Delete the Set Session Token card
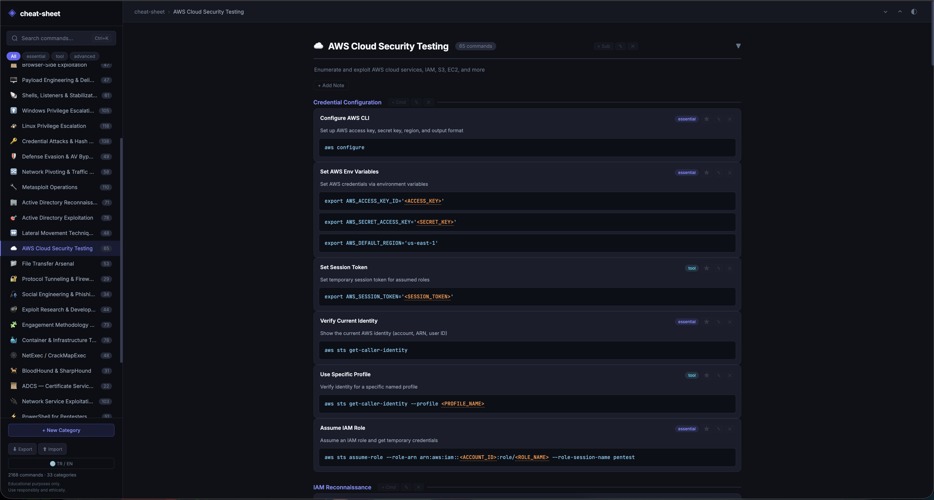The width and height of the screenshot is (934, 500). pyautogui.click(x=730, y=268)
